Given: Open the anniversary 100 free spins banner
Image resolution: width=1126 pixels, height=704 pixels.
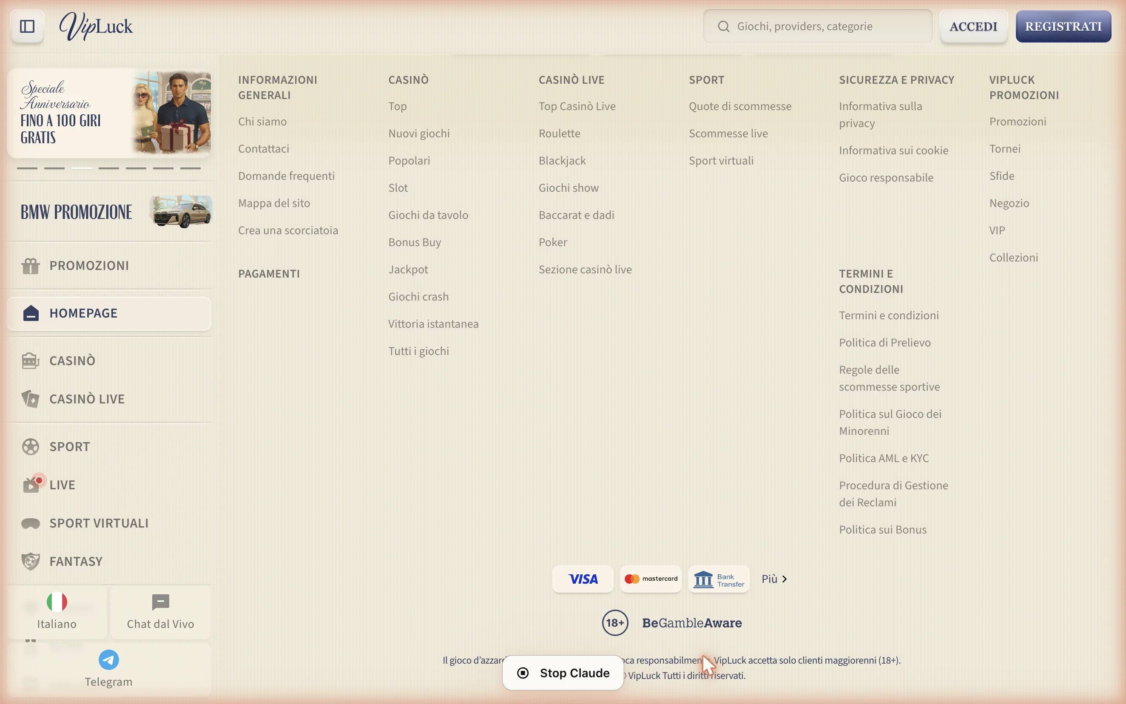Looking at the screenshot, I should (x=109, y=113).
